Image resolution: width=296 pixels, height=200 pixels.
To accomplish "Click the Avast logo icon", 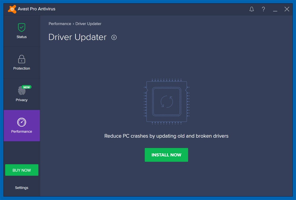I will tap(12, 9).
